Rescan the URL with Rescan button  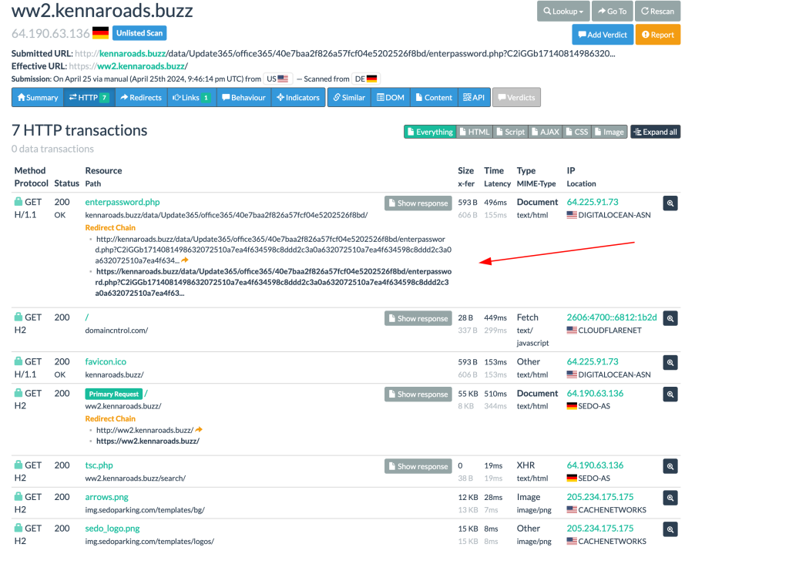click(658, 11)
